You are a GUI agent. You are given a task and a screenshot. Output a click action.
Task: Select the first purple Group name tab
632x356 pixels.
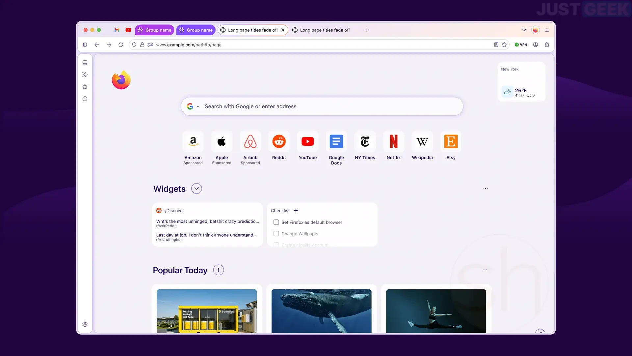(154, 30)
